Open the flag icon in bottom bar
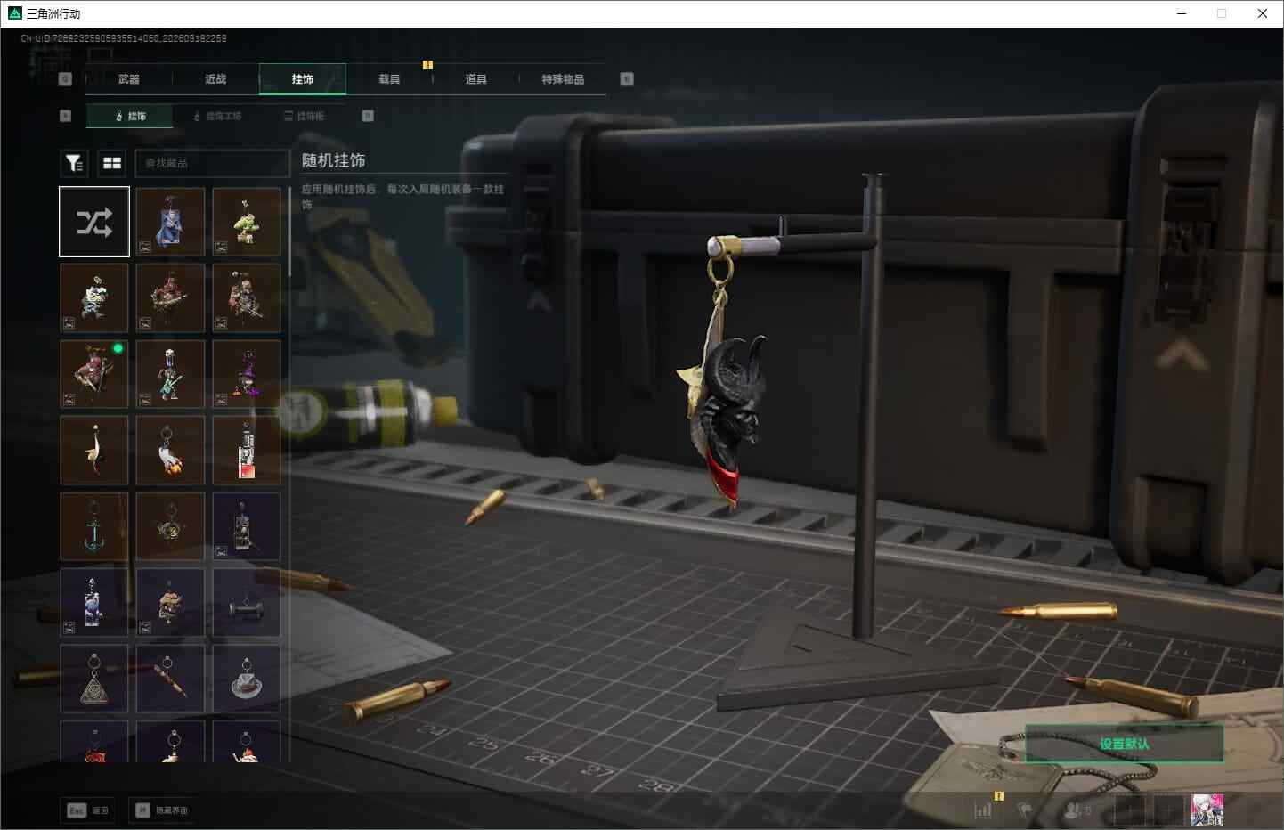 [x=1026, y=810]
